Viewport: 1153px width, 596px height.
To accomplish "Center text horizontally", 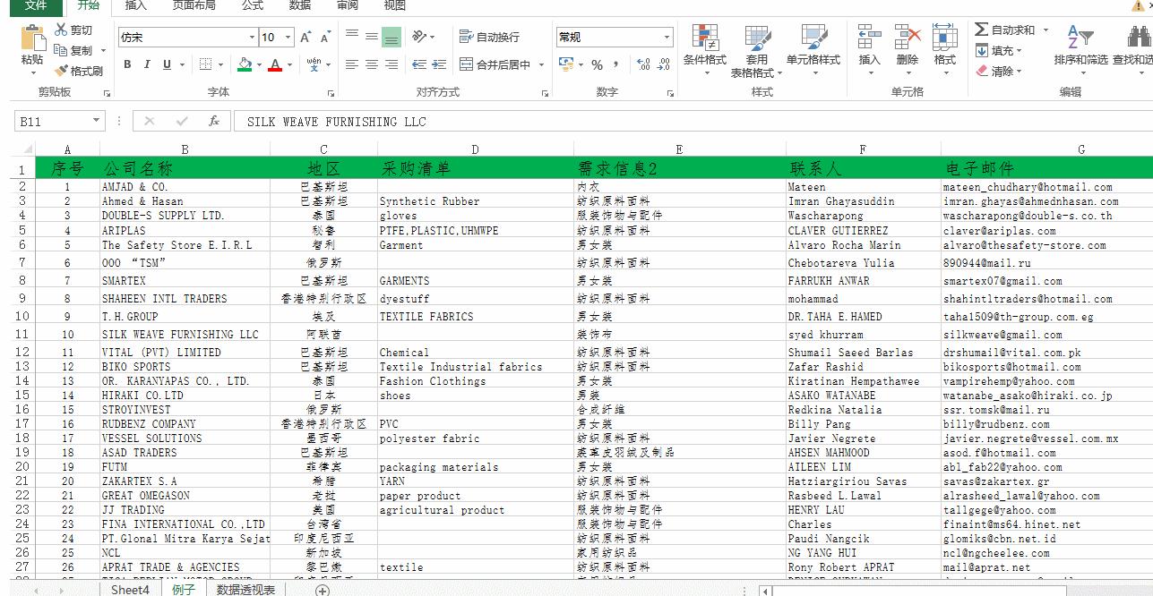I will [x=372, y=64].
